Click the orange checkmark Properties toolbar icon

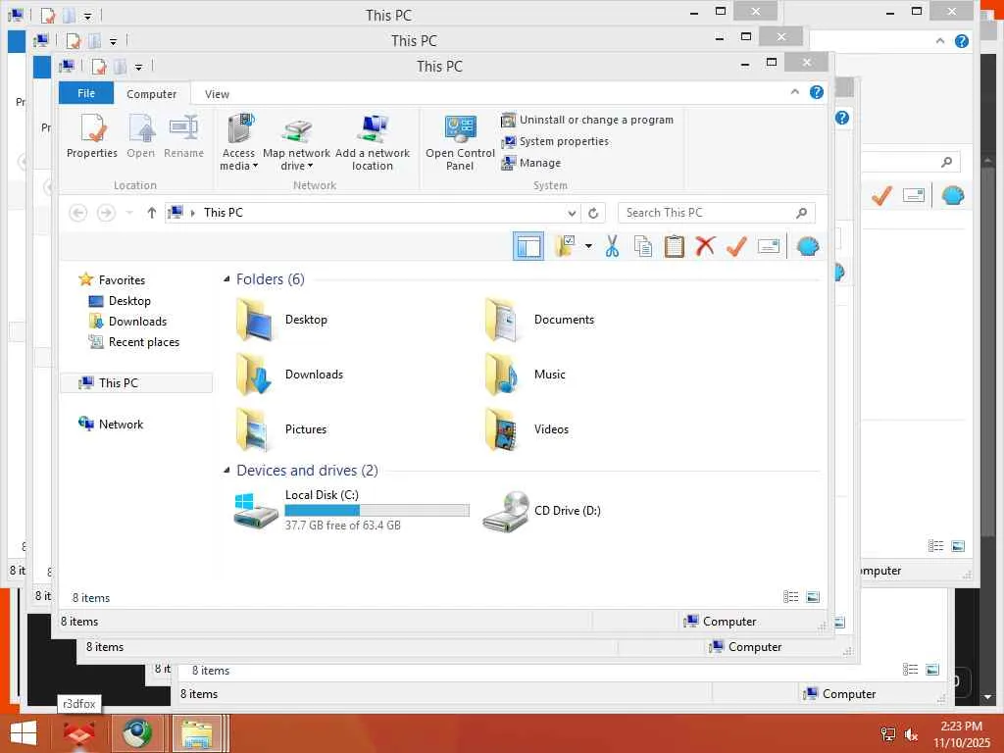(x=736, y=246)
